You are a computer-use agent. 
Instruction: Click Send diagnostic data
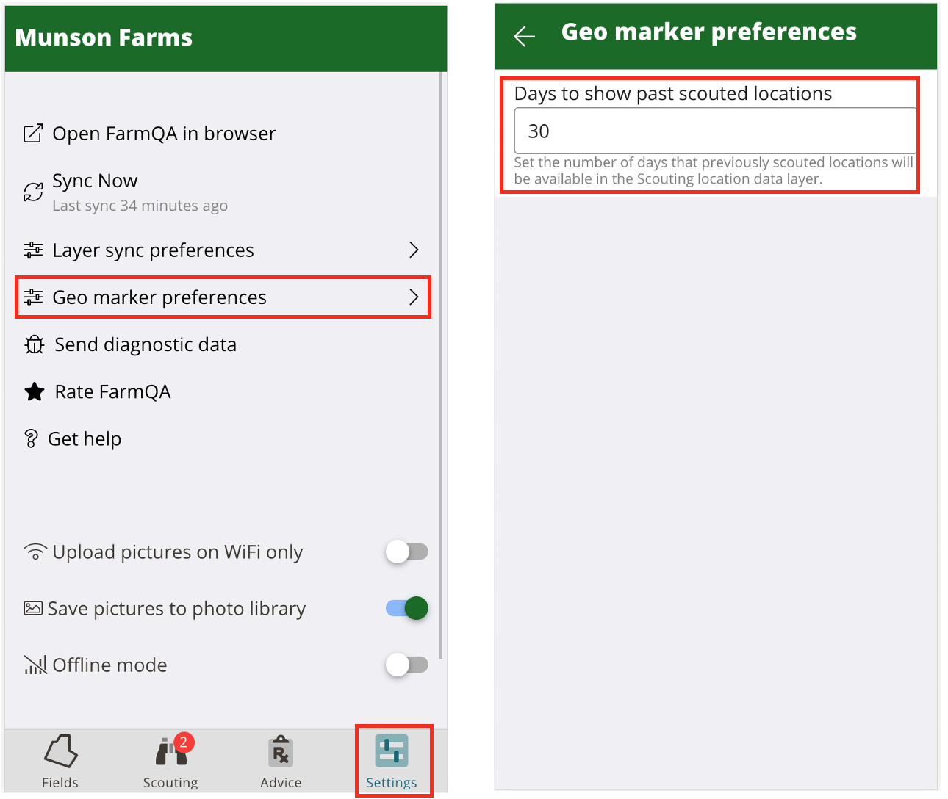click(x=146, y=344)
